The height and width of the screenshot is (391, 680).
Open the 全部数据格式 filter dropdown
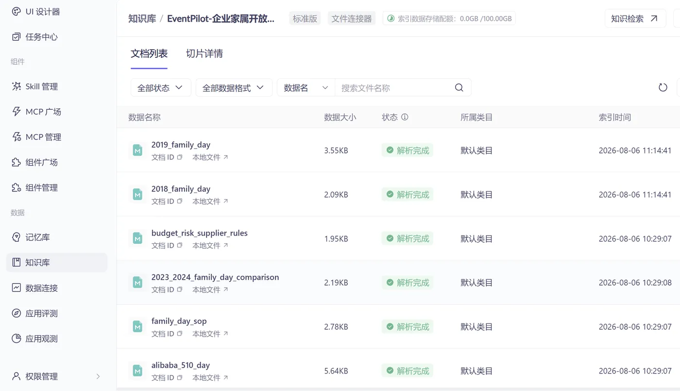[234, 88]
